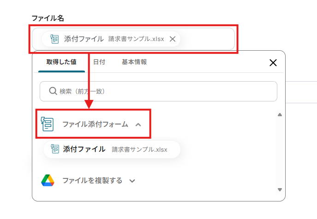This screenshot has height=219, width=317.
Task: Switch to the 日付 tab
Action: (x=99, y=62)
